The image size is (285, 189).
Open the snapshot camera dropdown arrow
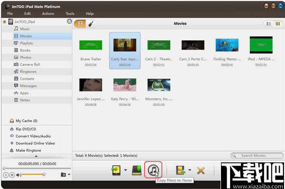[69, 174]
